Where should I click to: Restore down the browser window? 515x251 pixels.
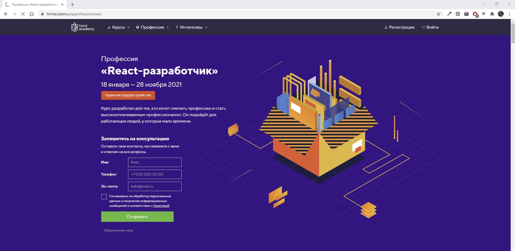pos(497,4)
